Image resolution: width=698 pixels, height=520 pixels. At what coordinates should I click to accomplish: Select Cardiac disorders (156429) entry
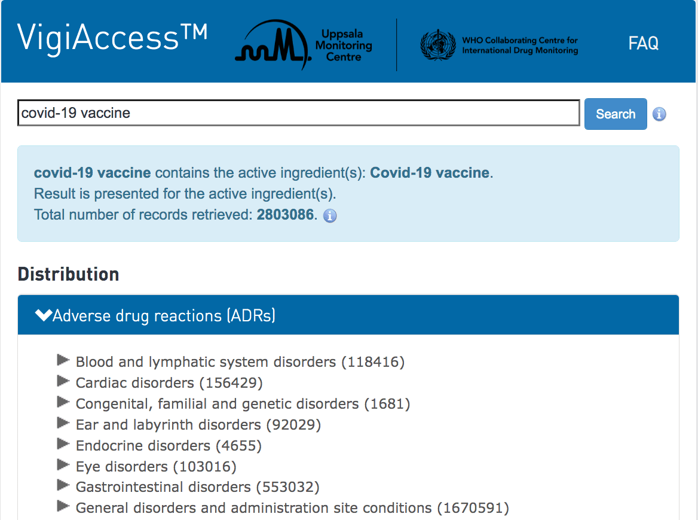click(169, 383)
